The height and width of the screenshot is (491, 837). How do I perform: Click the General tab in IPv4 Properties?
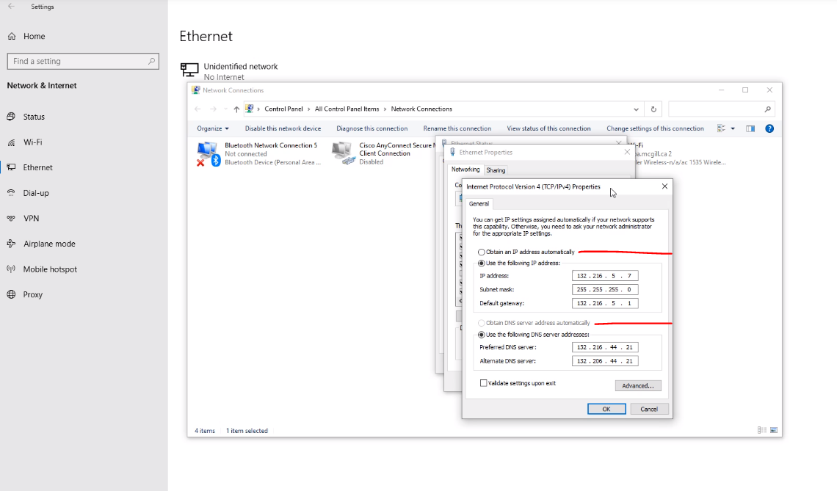tap(479, 203)
